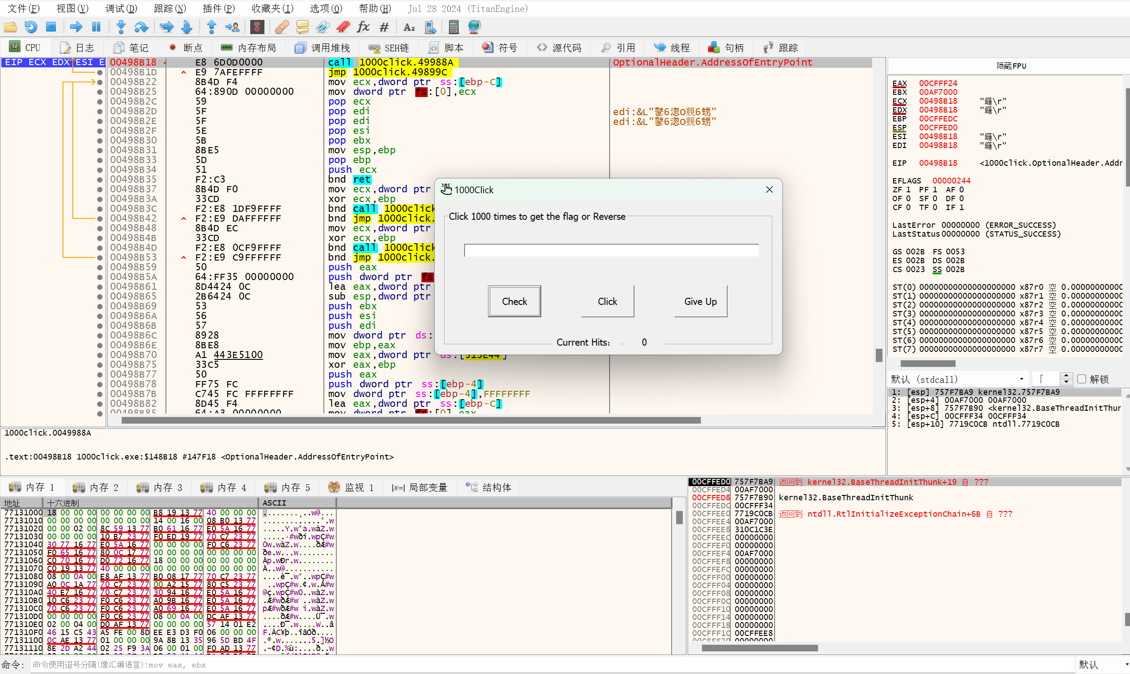The width and height of the screenshot is (1130, 674).
Task: Trace into with the dotted right arrow icon
Action: [166, 27]
